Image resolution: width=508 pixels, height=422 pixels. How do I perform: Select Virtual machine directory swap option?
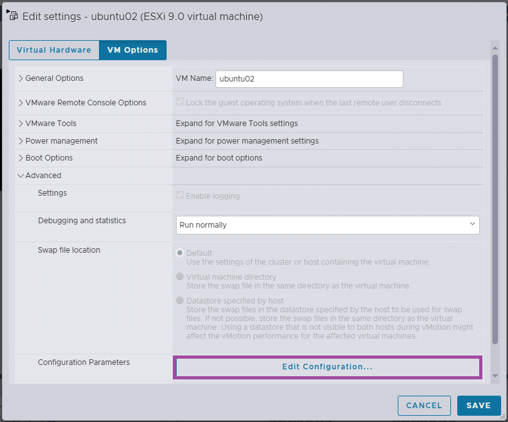tap(180, 277)
